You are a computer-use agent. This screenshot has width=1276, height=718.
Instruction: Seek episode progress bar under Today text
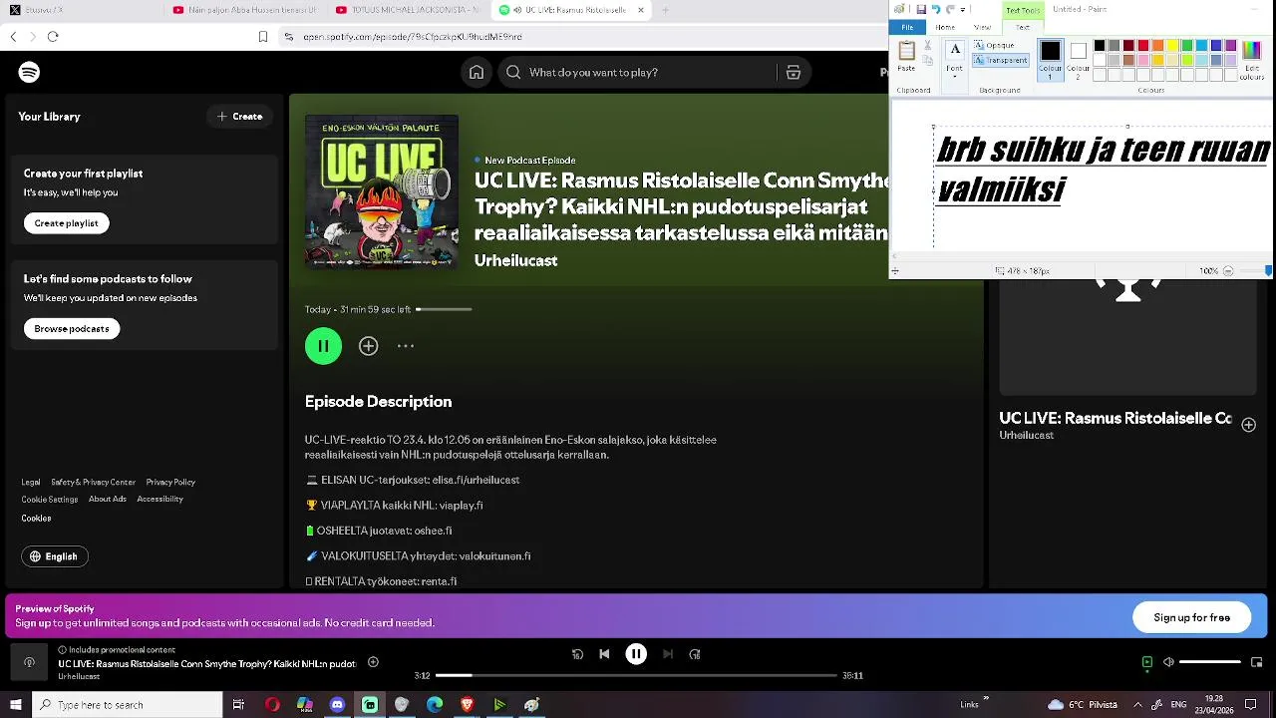(444, 309)
